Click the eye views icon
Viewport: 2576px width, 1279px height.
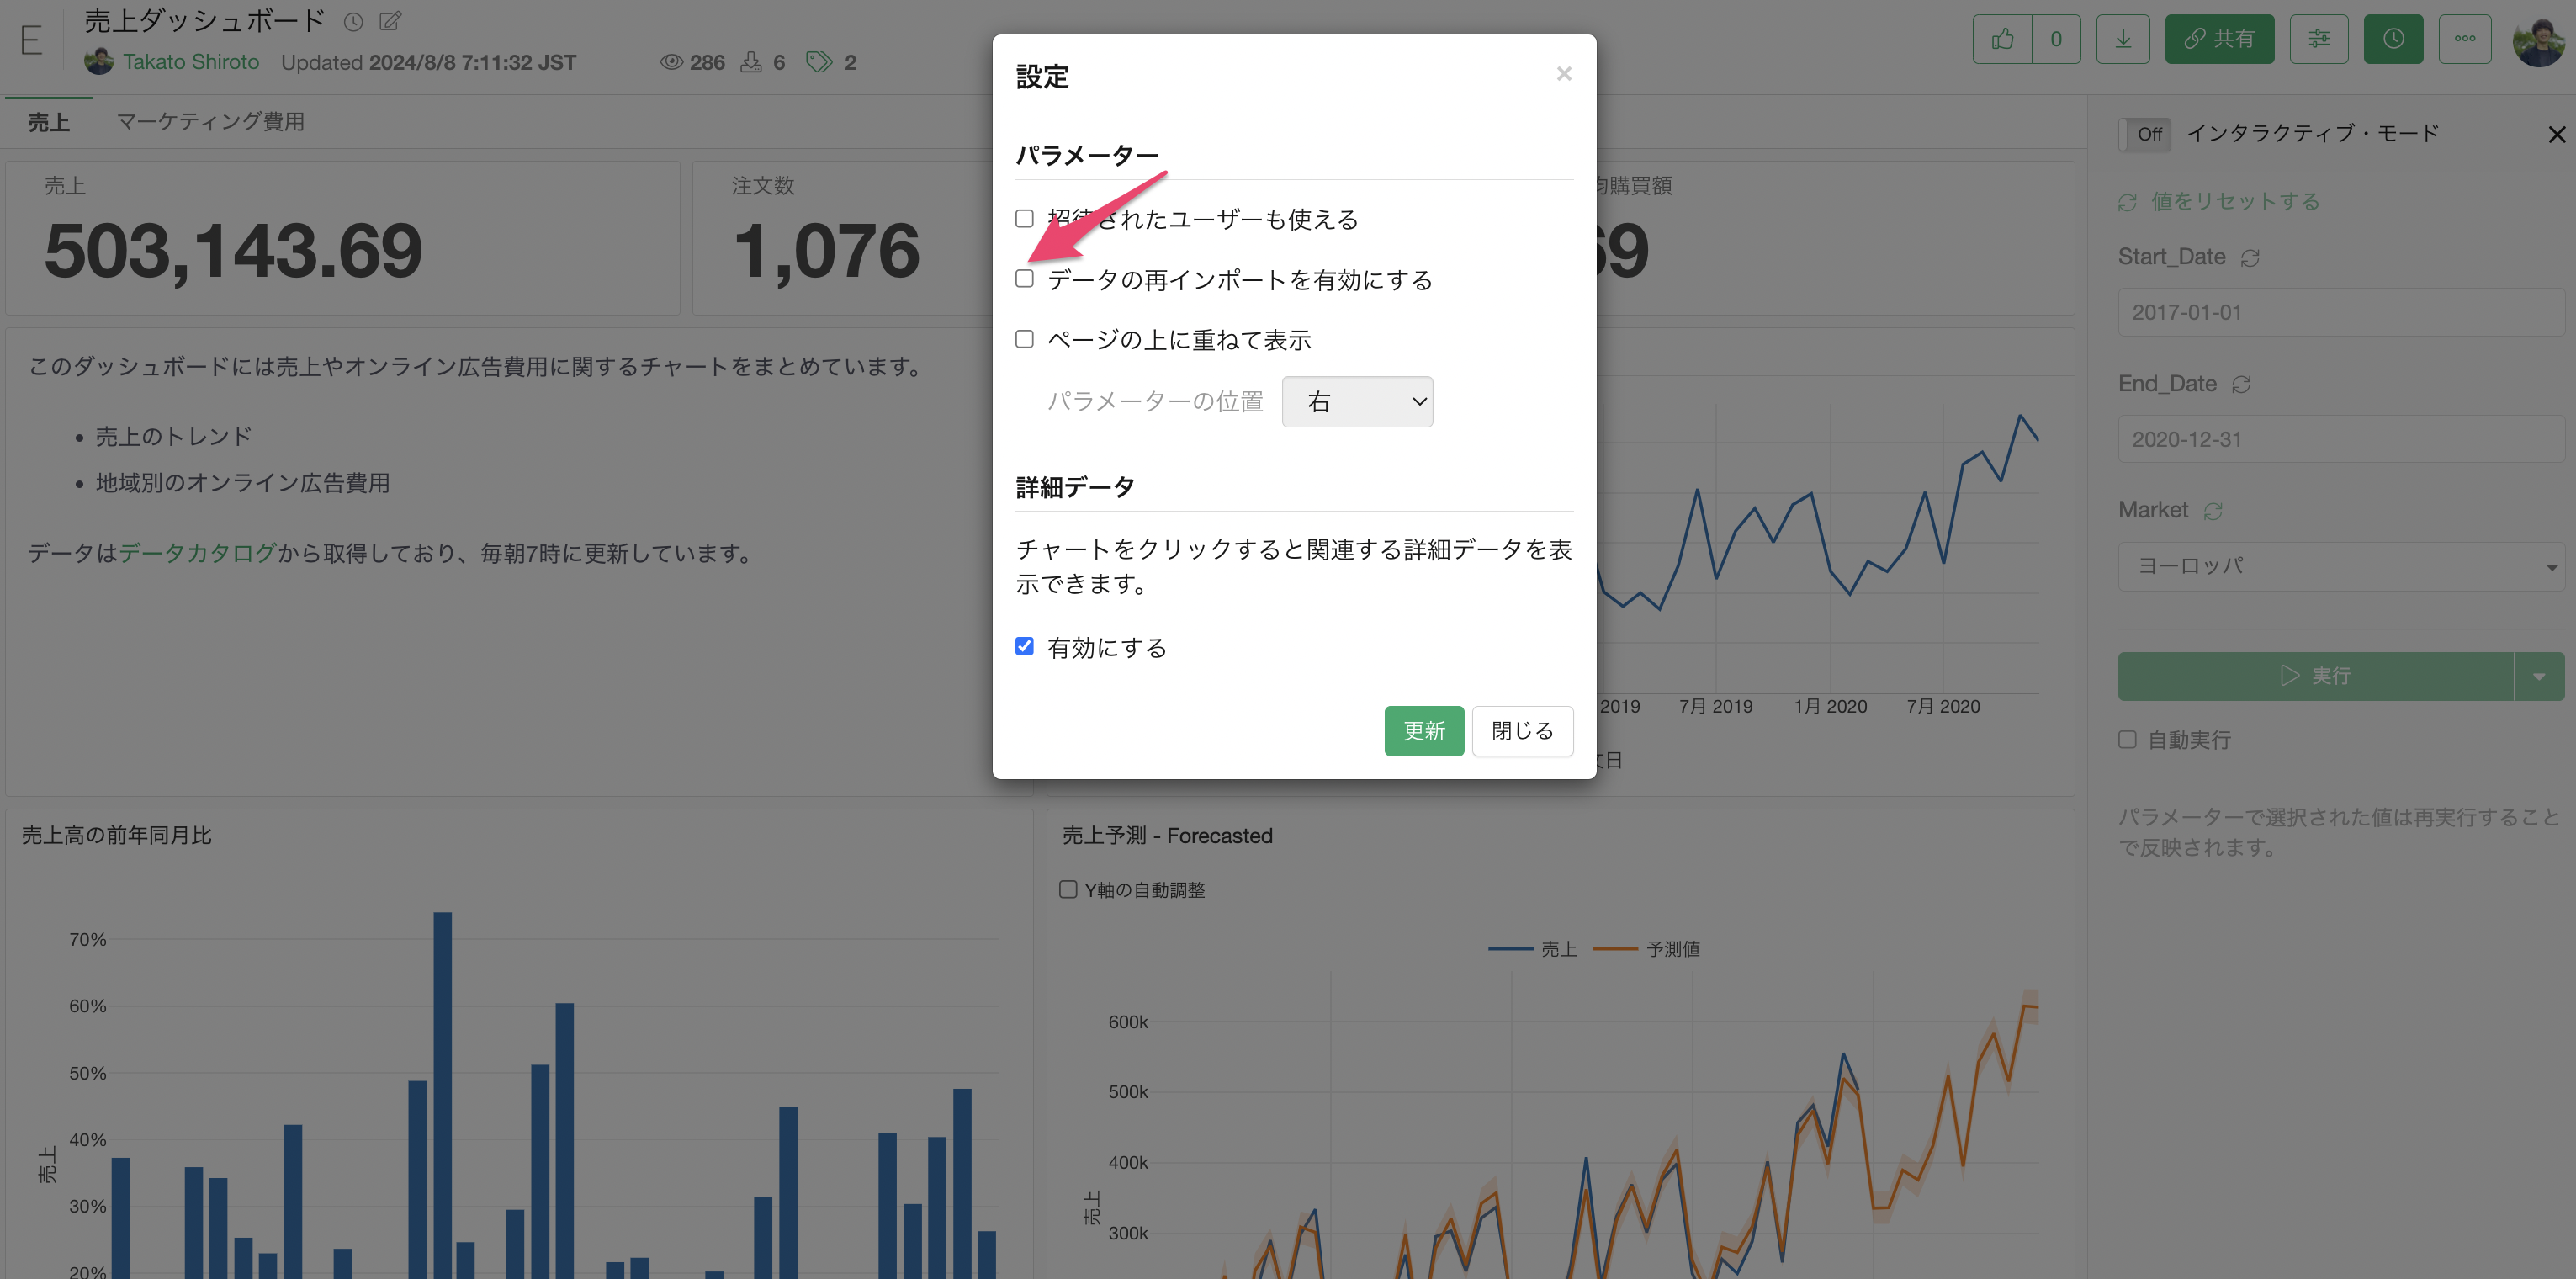point(671,62)
